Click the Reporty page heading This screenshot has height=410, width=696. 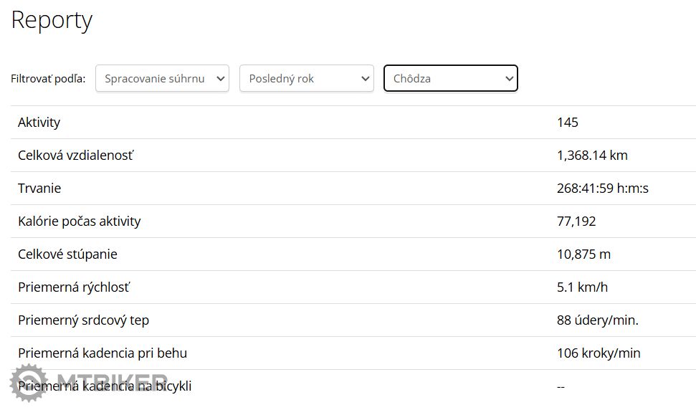(52, 20)
